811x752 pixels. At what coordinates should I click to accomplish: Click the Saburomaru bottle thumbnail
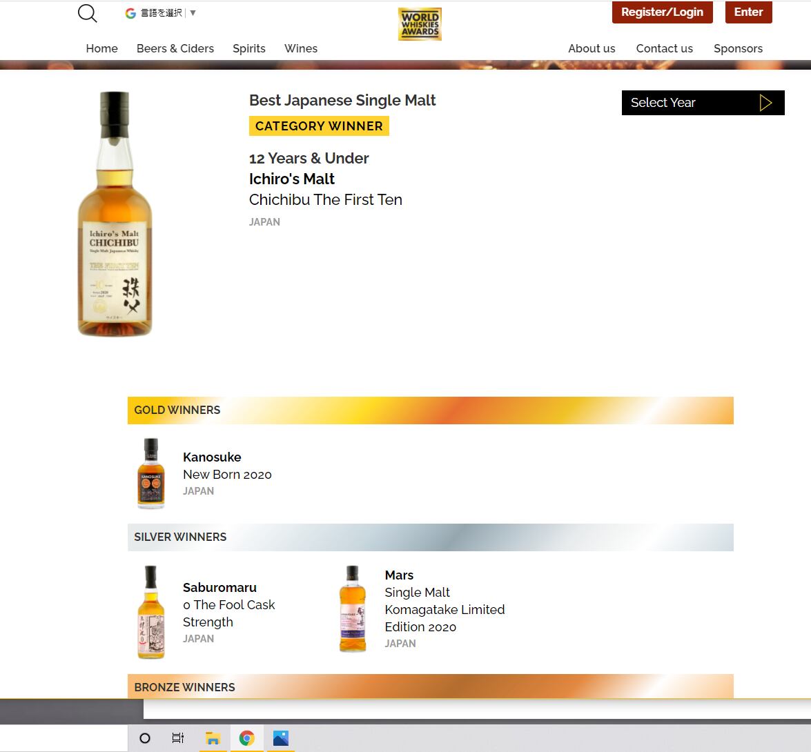(x=151, y=612)
